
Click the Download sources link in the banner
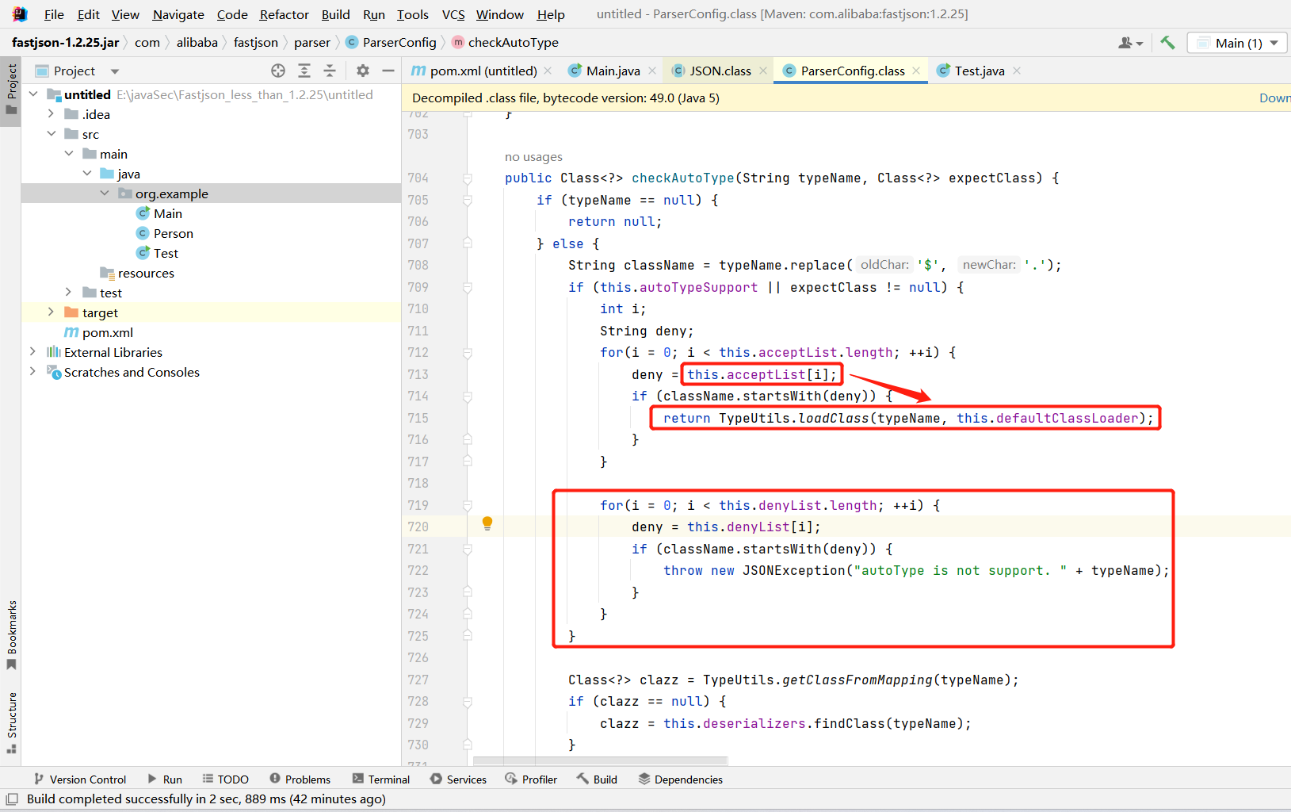tap(1274, 98)
